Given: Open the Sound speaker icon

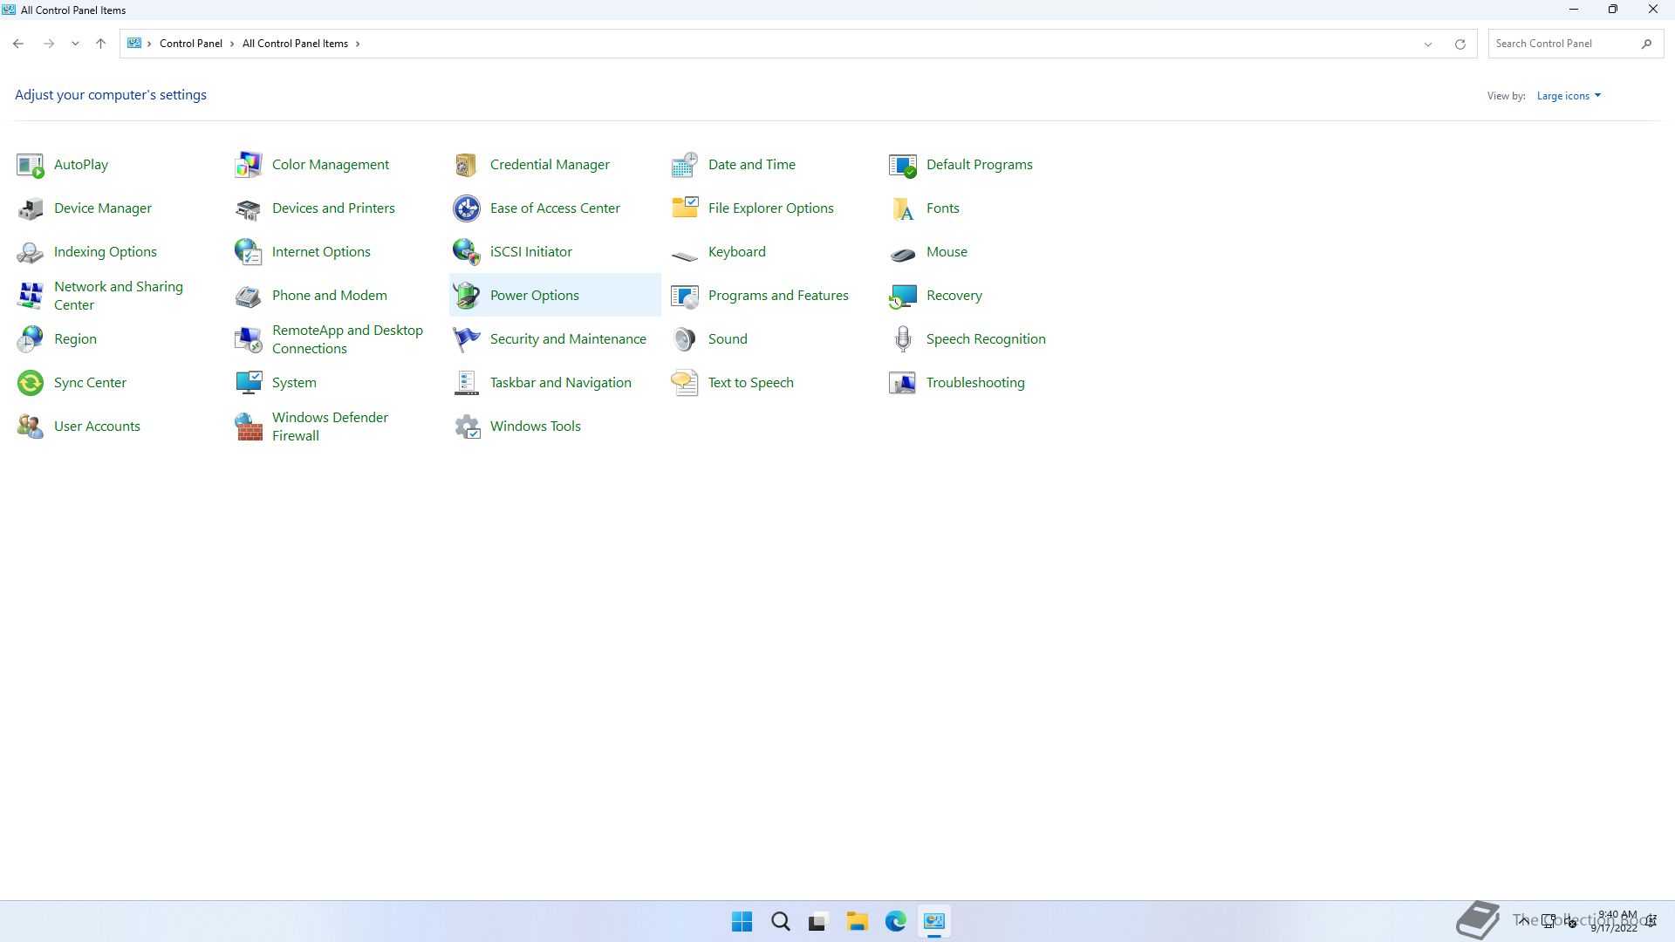Looking at the screenshot, I should coord(685,339).
